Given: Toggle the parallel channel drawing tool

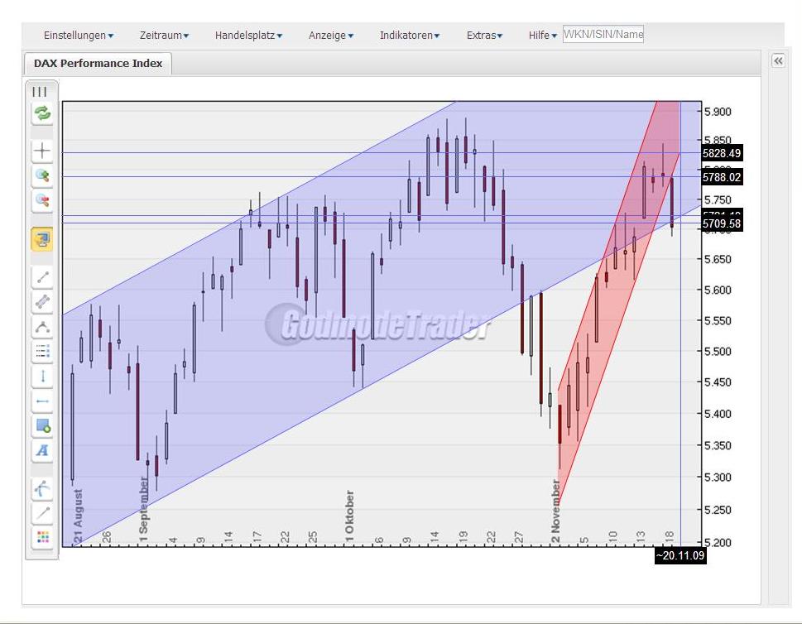Looking at the screenshot, I should (41, 301).
